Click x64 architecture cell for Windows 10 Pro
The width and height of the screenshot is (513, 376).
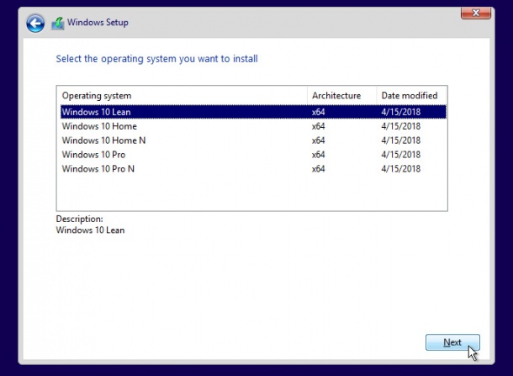click(x=318, y=155)
